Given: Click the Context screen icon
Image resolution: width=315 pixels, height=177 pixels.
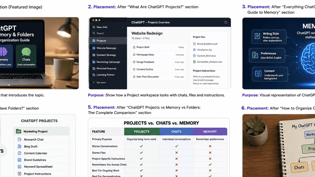Looking at the screenshot, I should click(258, 74).
